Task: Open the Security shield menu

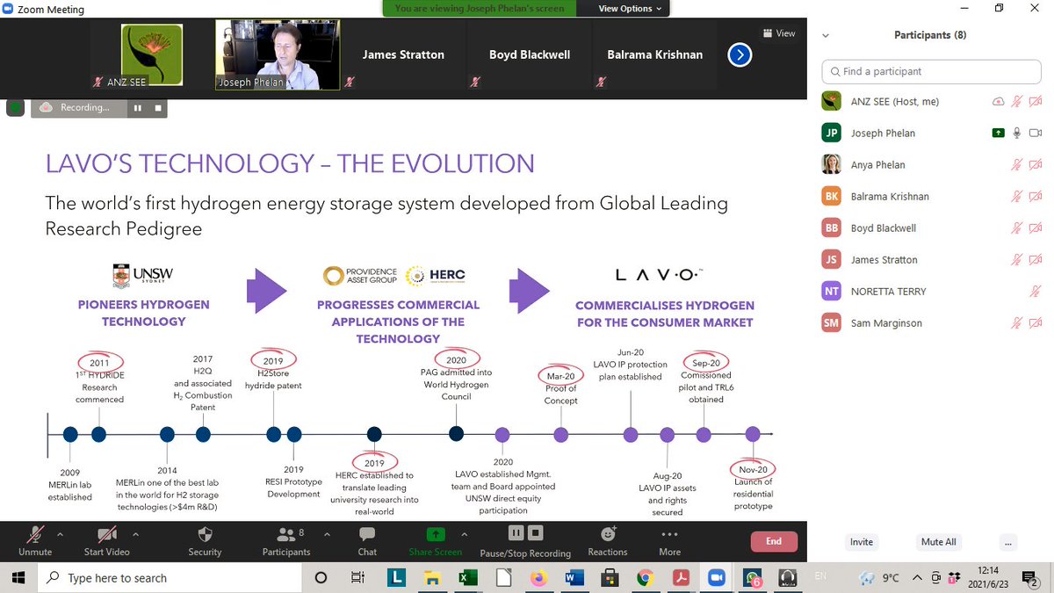Action: click(x=205, y=540)
